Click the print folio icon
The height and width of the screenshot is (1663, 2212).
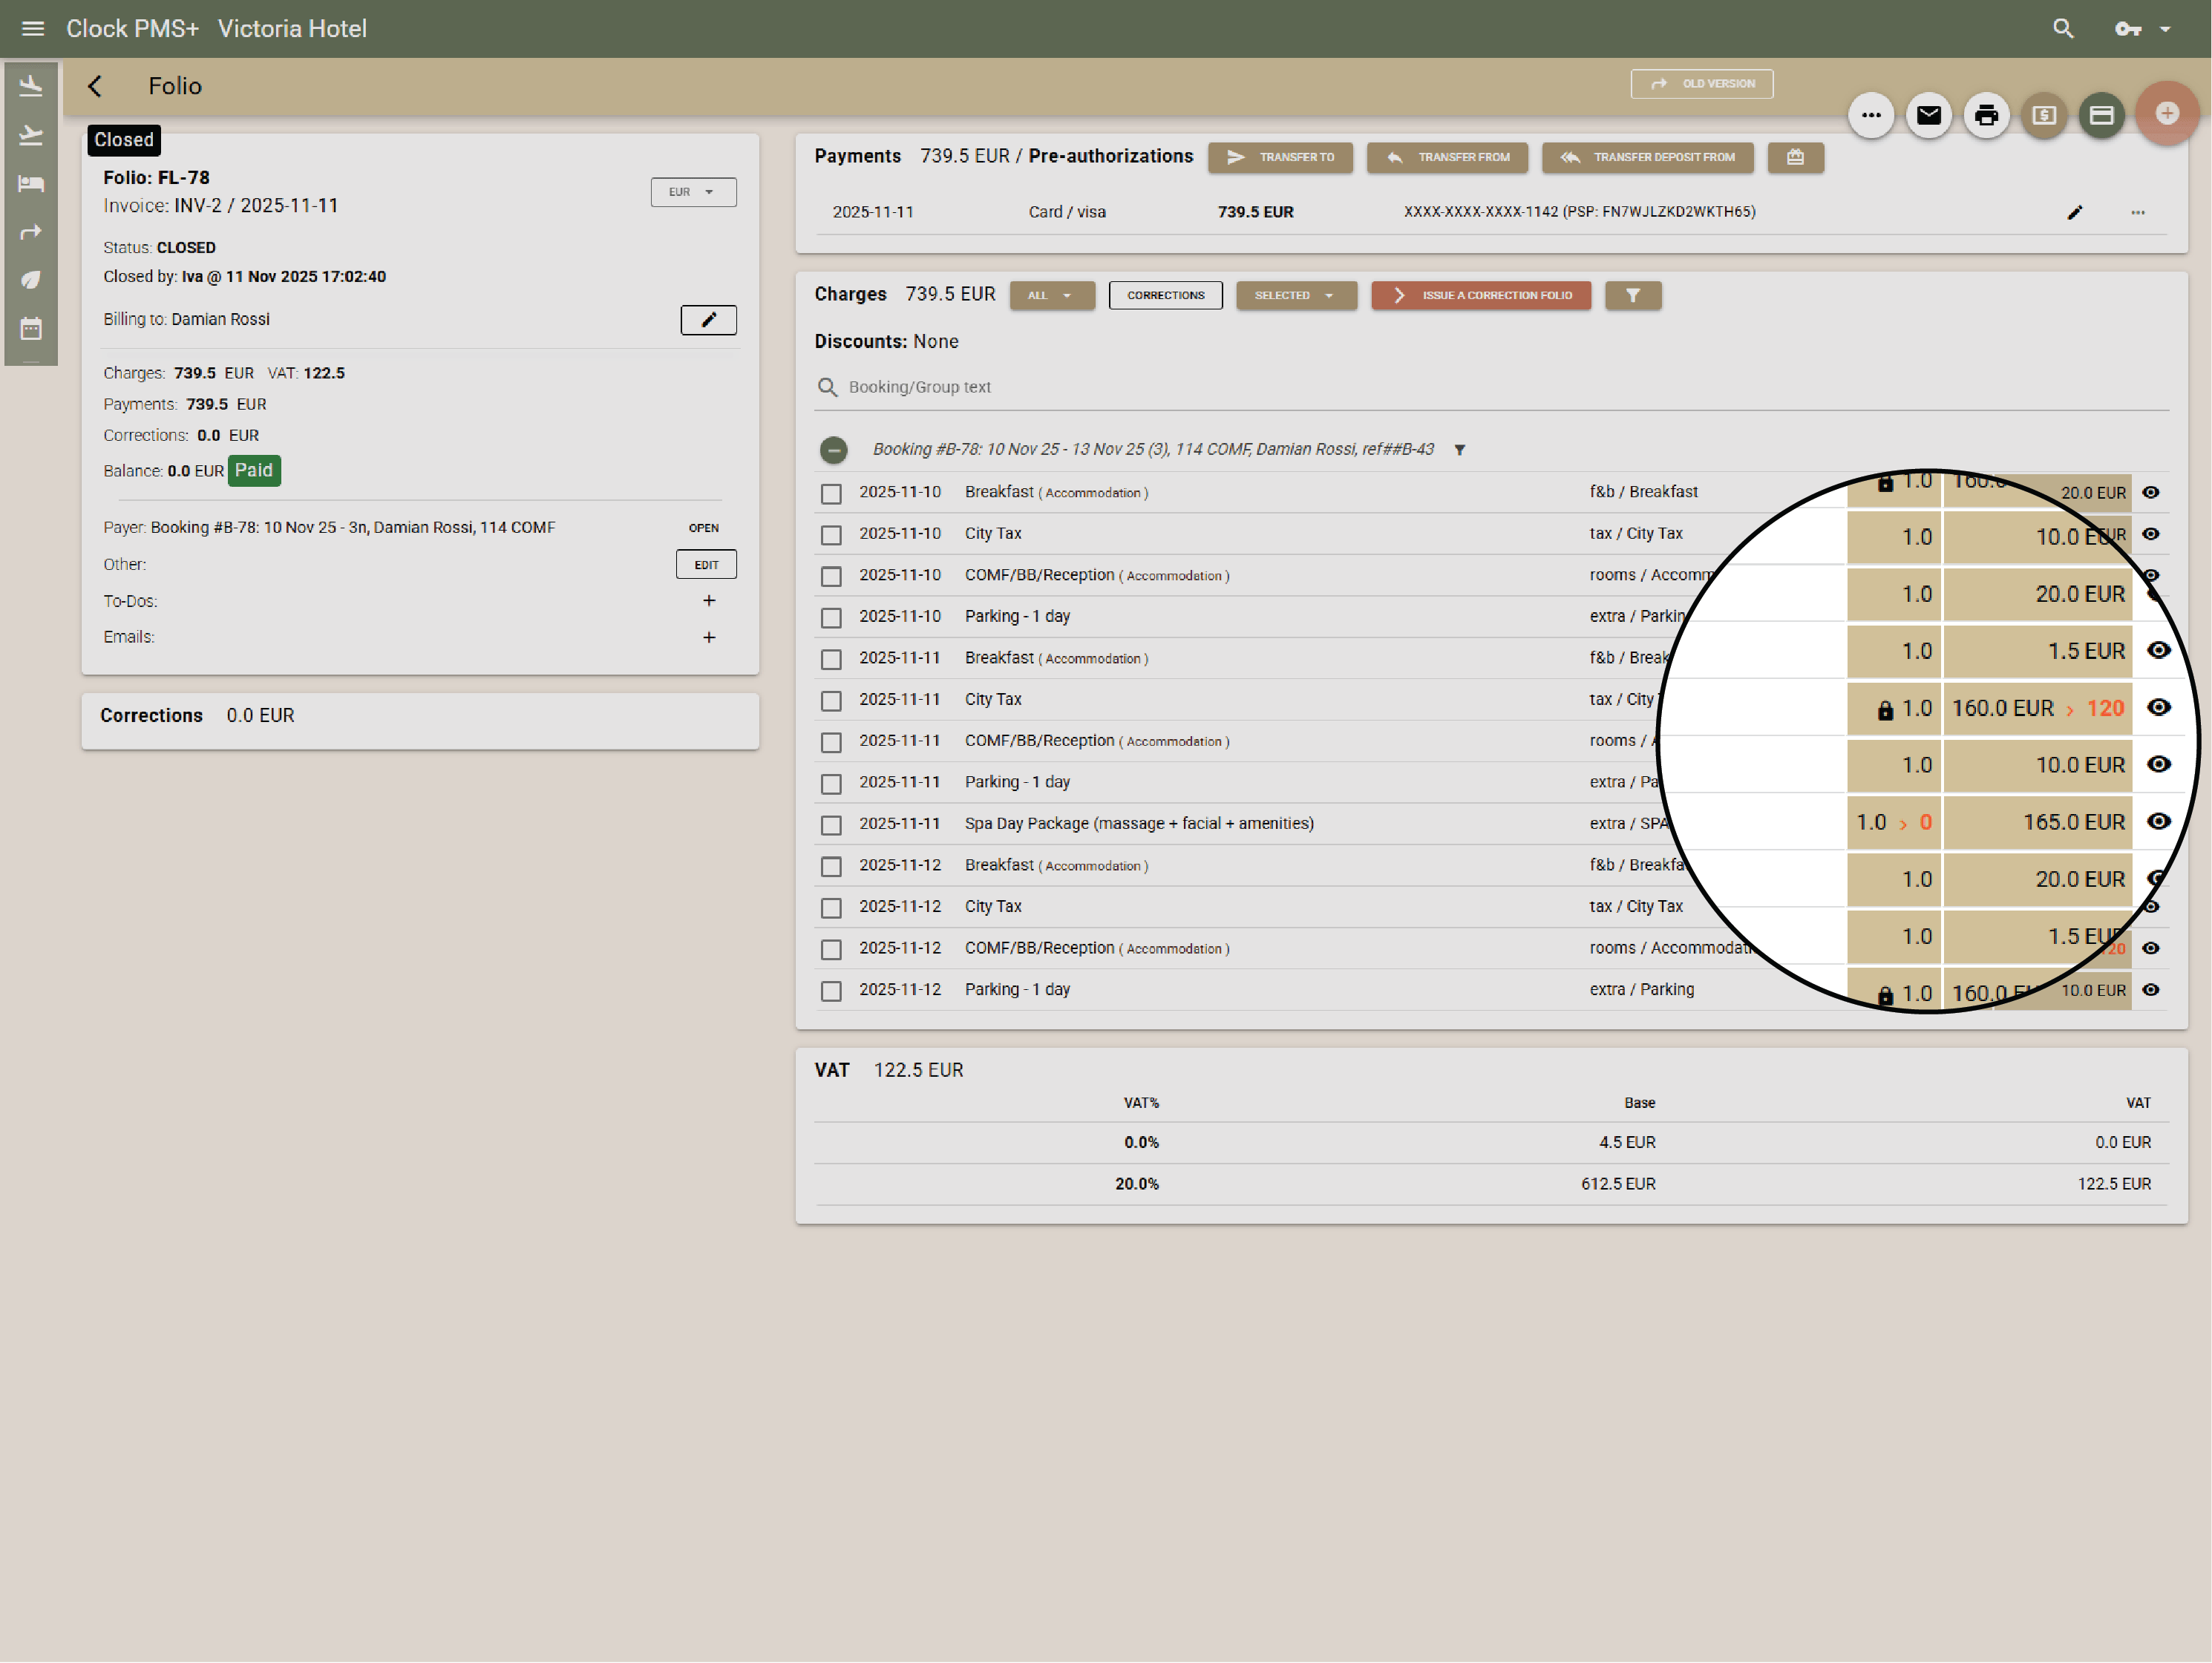pyautogui.click(x=1986, y=116)
